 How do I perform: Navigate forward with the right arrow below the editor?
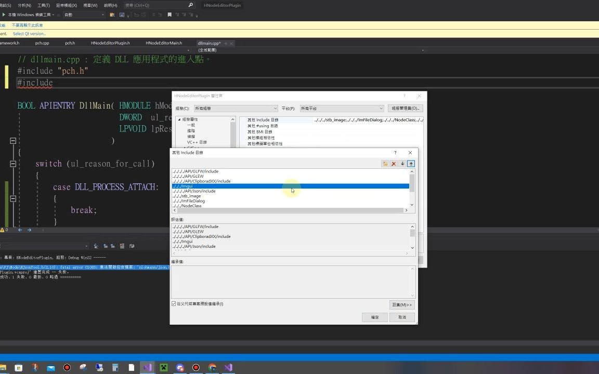[x=30, y=230]
